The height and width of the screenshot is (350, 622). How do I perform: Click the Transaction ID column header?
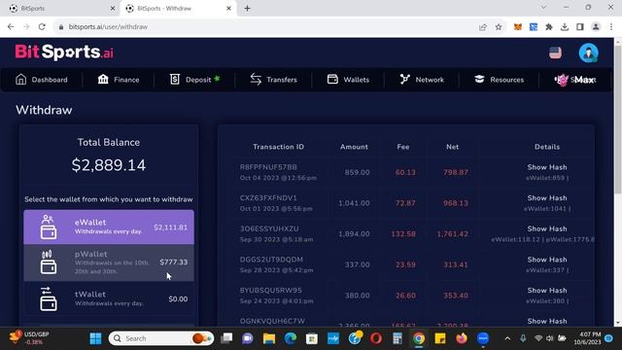point(279,147)
